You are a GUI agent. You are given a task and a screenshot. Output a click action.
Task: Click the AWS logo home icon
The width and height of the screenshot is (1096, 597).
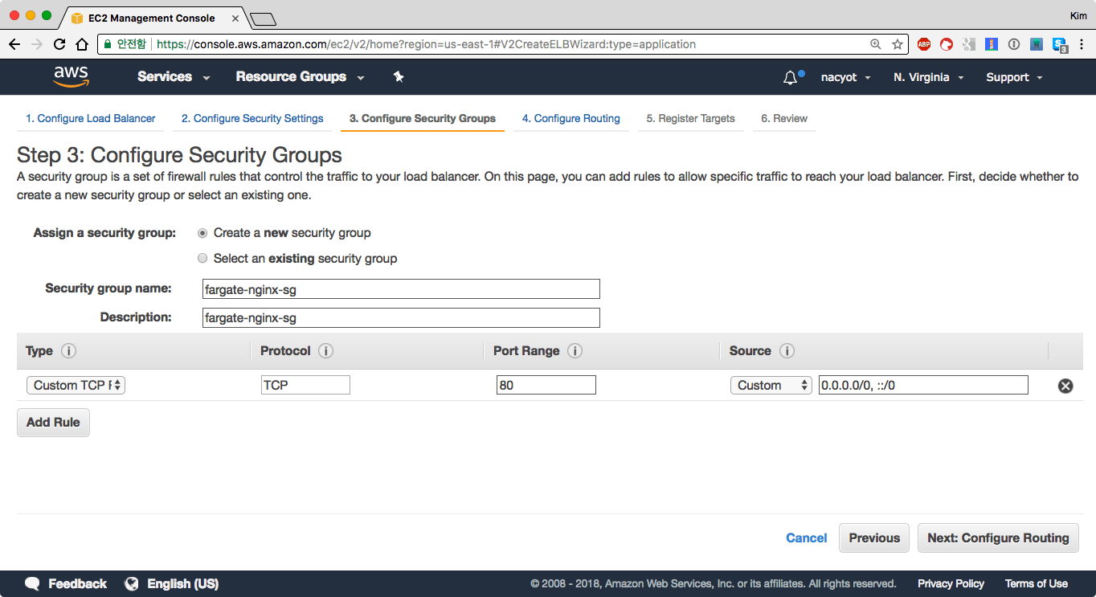[x=71, y=76]
